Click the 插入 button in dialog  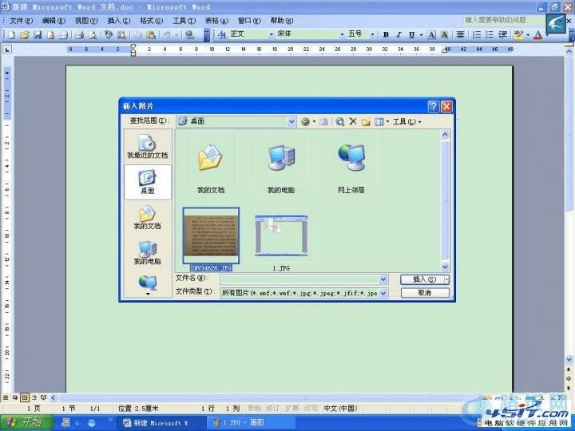coord(423,279)
